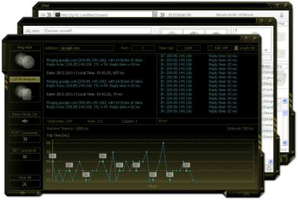Toggle the Edit OFF checkbox

pyautogui.click(x=210, y=48)
